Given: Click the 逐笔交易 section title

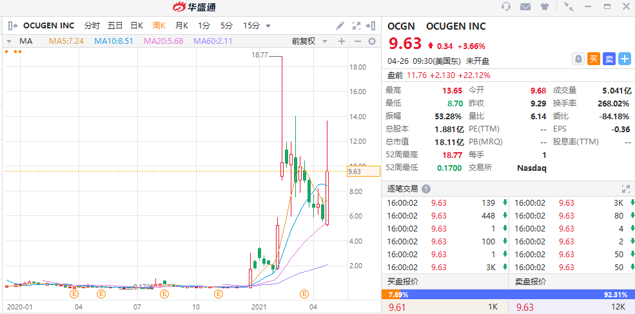Looking at the screenshot, I should (x=403, y=189).
